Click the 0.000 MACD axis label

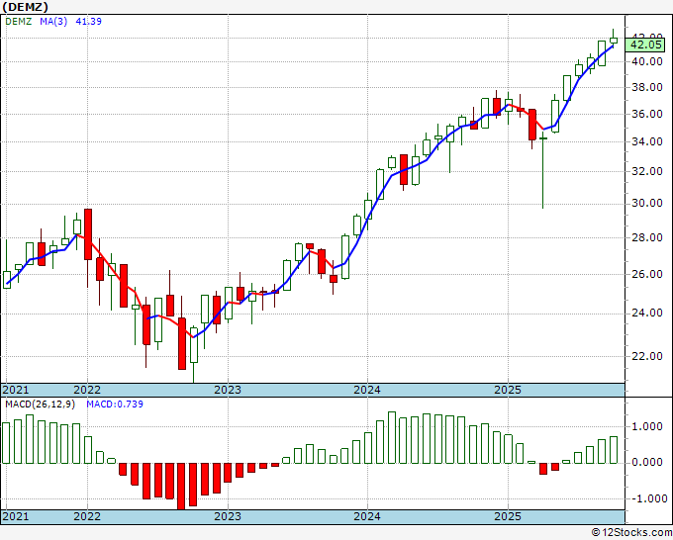coord(647,463)
